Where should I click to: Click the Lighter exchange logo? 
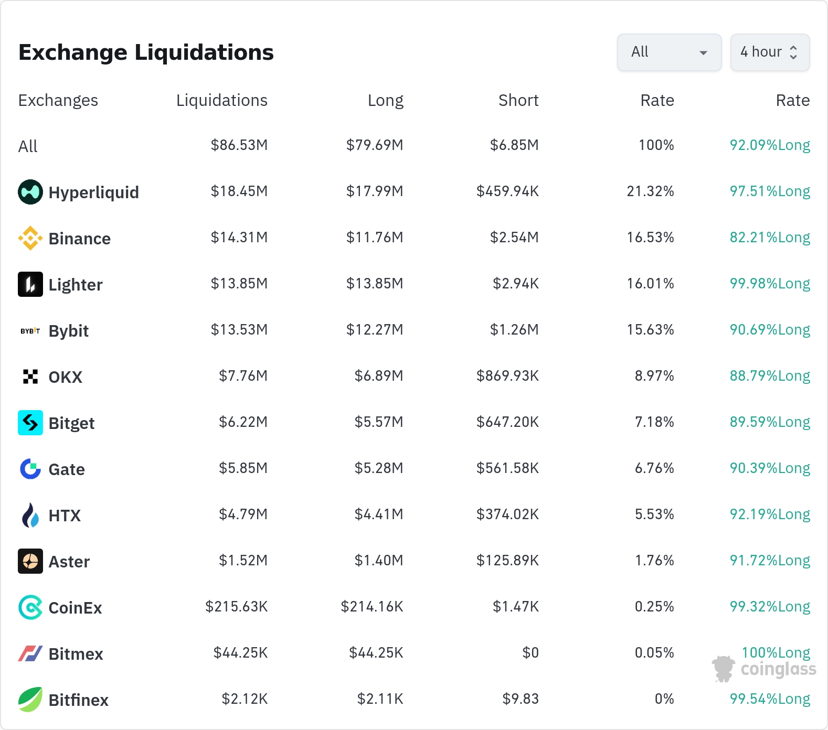click(30, 284)
